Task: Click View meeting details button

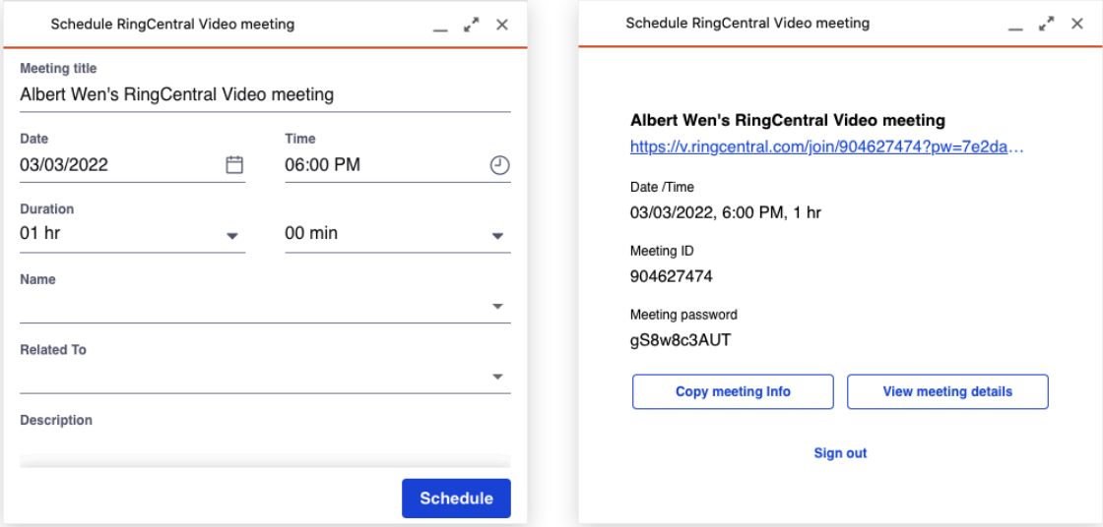Action: pyautogui.click(x=947, y=391)
